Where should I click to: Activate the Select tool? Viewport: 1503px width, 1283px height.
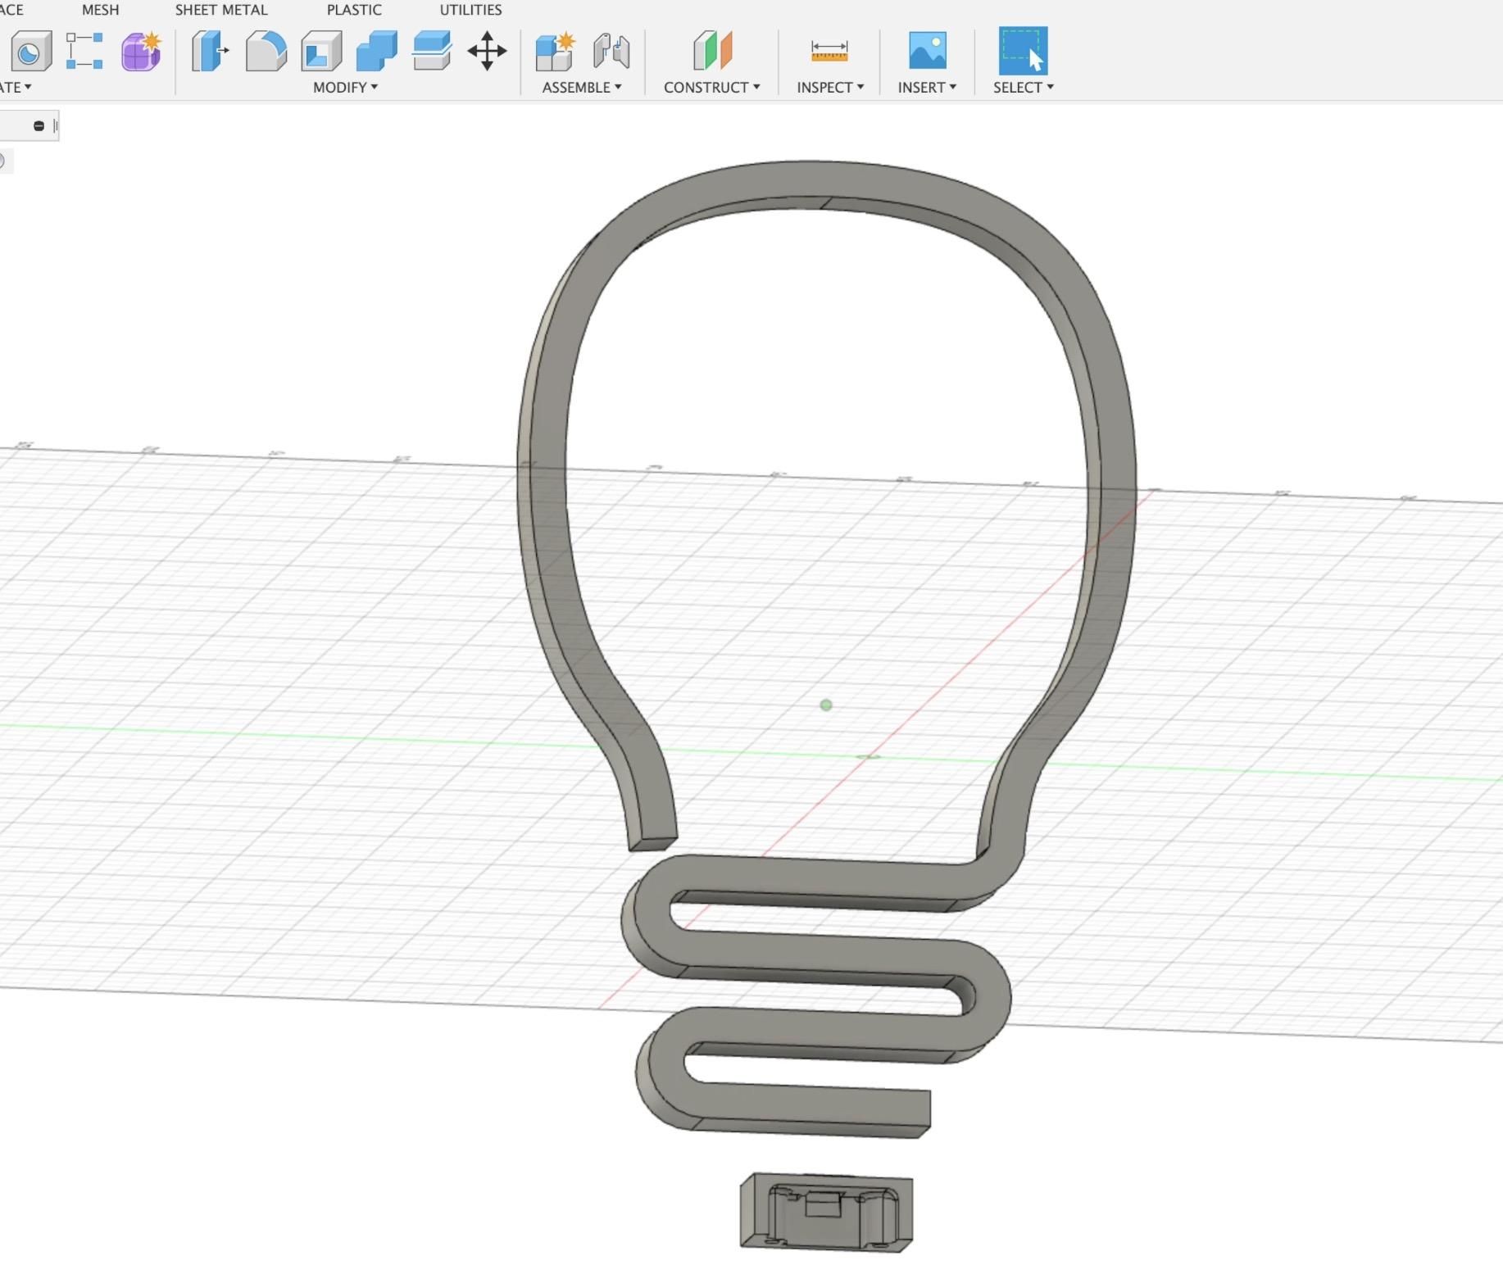(x=1021, y=51)
